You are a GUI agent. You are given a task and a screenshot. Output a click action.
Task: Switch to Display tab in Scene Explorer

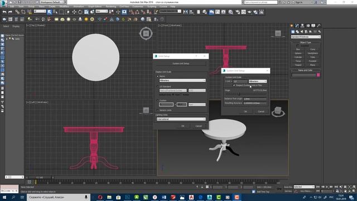pos(16,26)
